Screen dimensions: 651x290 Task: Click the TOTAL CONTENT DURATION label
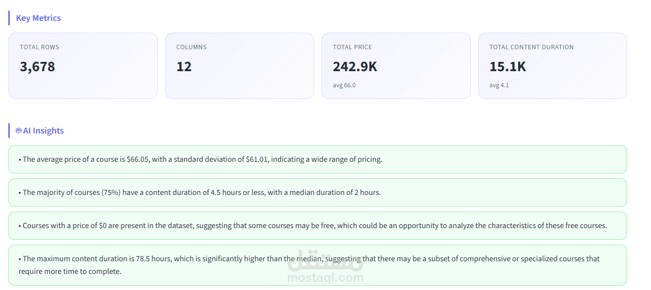click(x=531, y=47)
